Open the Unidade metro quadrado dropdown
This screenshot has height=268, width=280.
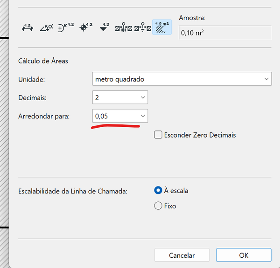182,79
